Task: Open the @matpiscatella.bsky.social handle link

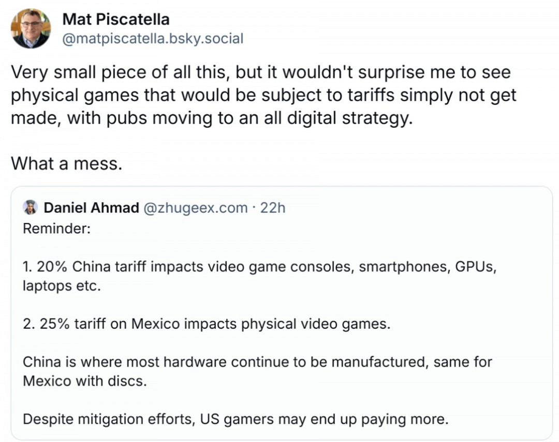Action: tap(153, 39)
